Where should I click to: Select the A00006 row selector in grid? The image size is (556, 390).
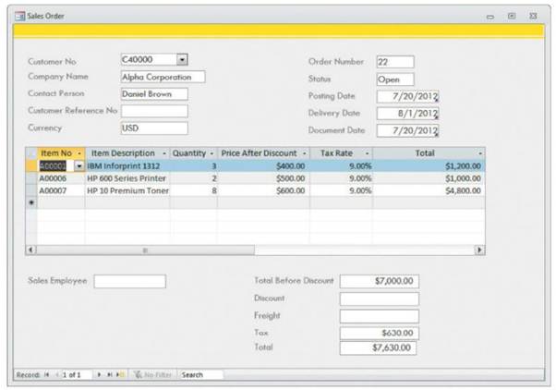click(30, 177)
